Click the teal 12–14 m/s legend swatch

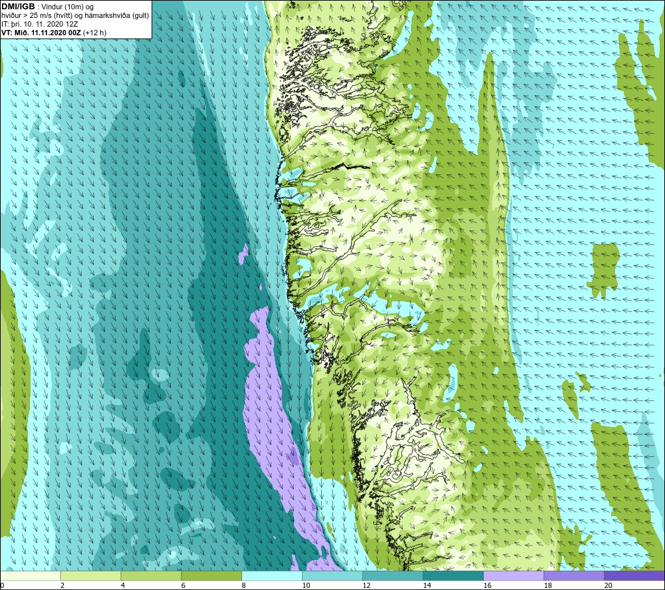click(393, 575)
